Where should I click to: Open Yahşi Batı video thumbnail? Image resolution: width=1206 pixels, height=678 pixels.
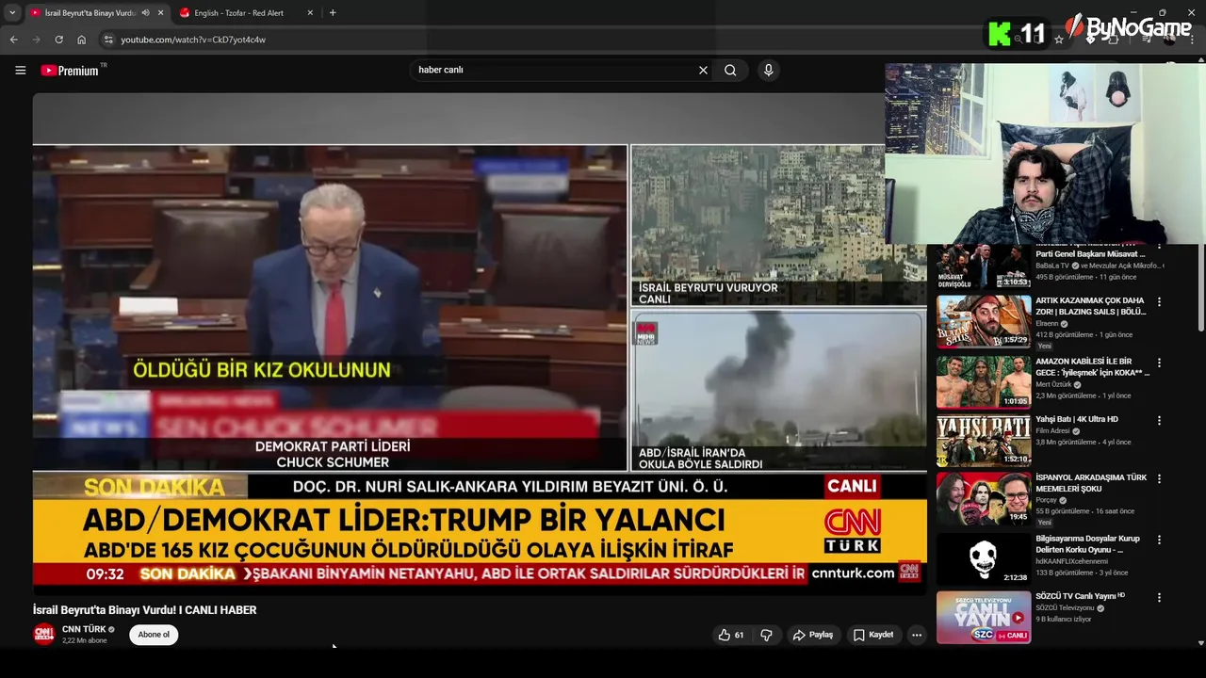point(984,441)
